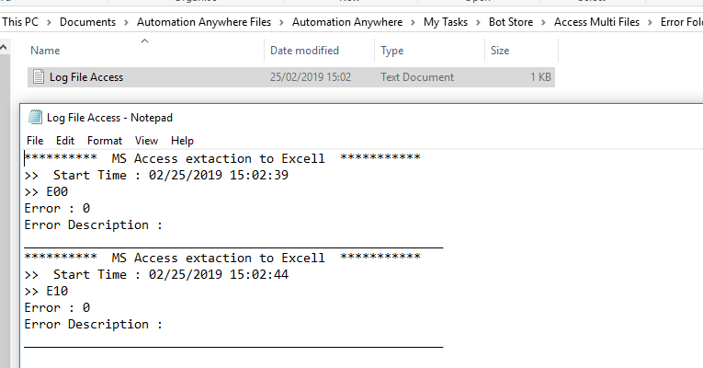This screenshot has height=368, width=703.
Task: Open the Format menu
Action: [105, 141]
